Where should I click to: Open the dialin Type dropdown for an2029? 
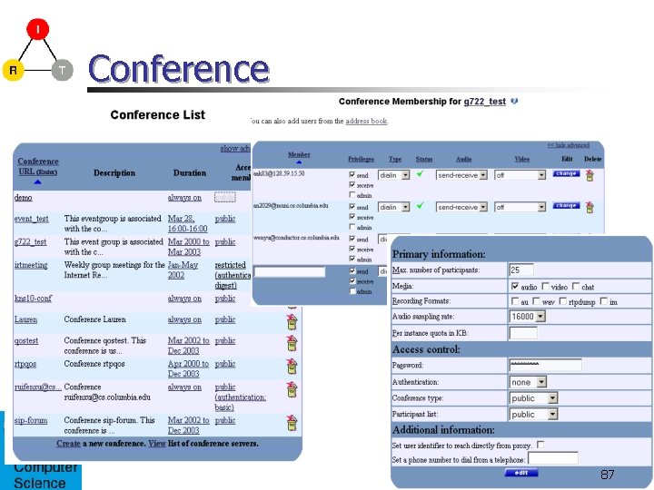click(393, 207)
